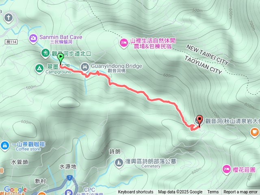The height and width of the screenshot is (195, 260).
Task: Click the orange cafe cup icon
Action: pyautogui.click(x=255, y=132)
